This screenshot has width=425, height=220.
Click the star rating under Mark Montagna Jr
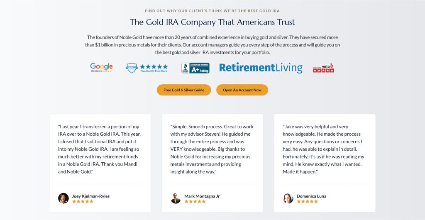click(x=195, y=202)
